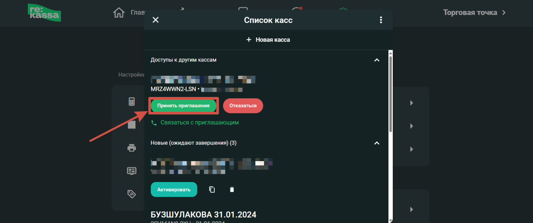Click the Настройки heading behind the dialog
This screenshot has width=533, height=223.
pos(131,75)
